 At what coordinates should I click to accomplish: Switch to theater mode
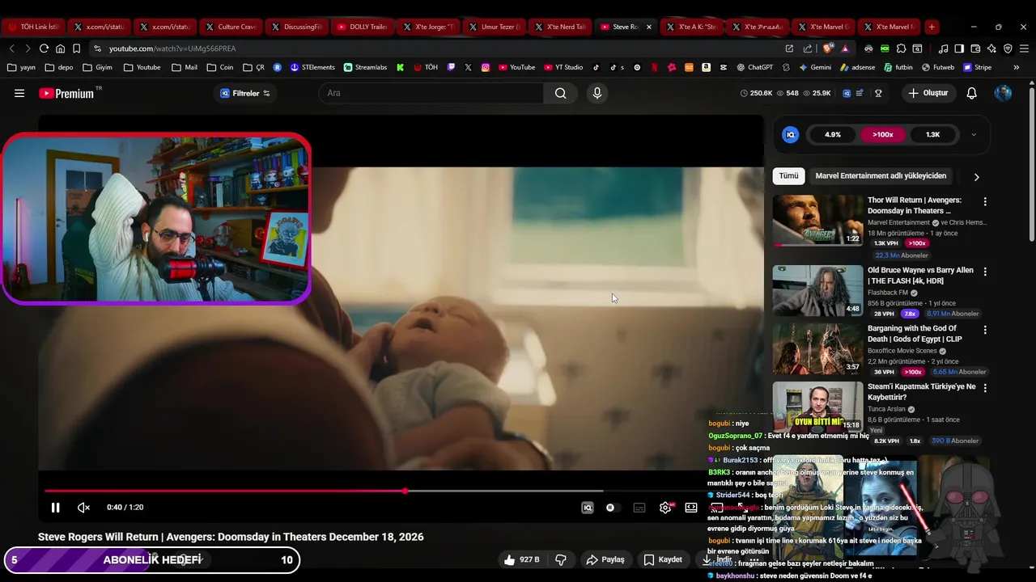(691, 508)
